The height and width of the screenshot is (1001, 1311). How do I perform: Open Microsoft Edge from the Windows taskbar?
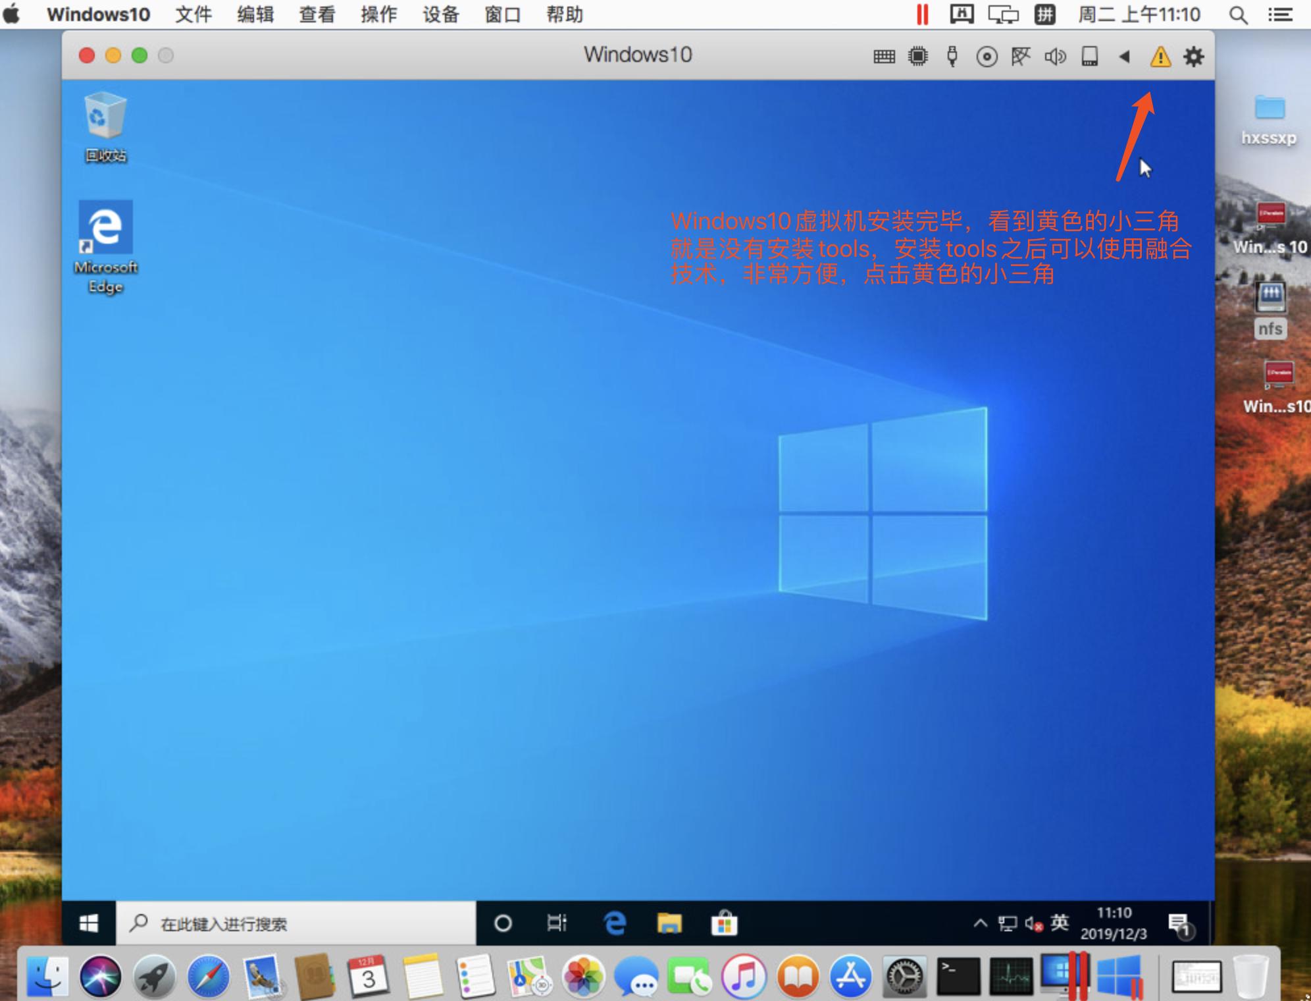coord(613,923)
